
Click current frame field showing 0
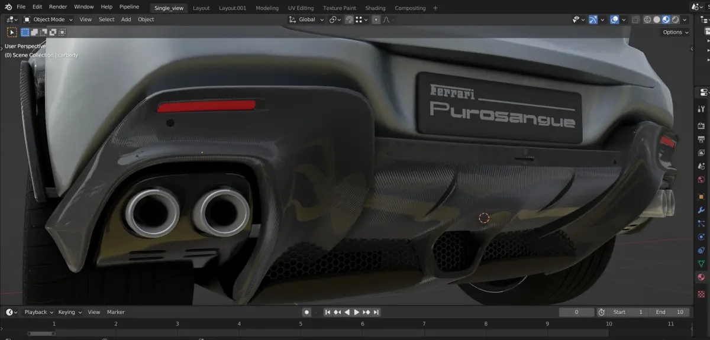577,312
